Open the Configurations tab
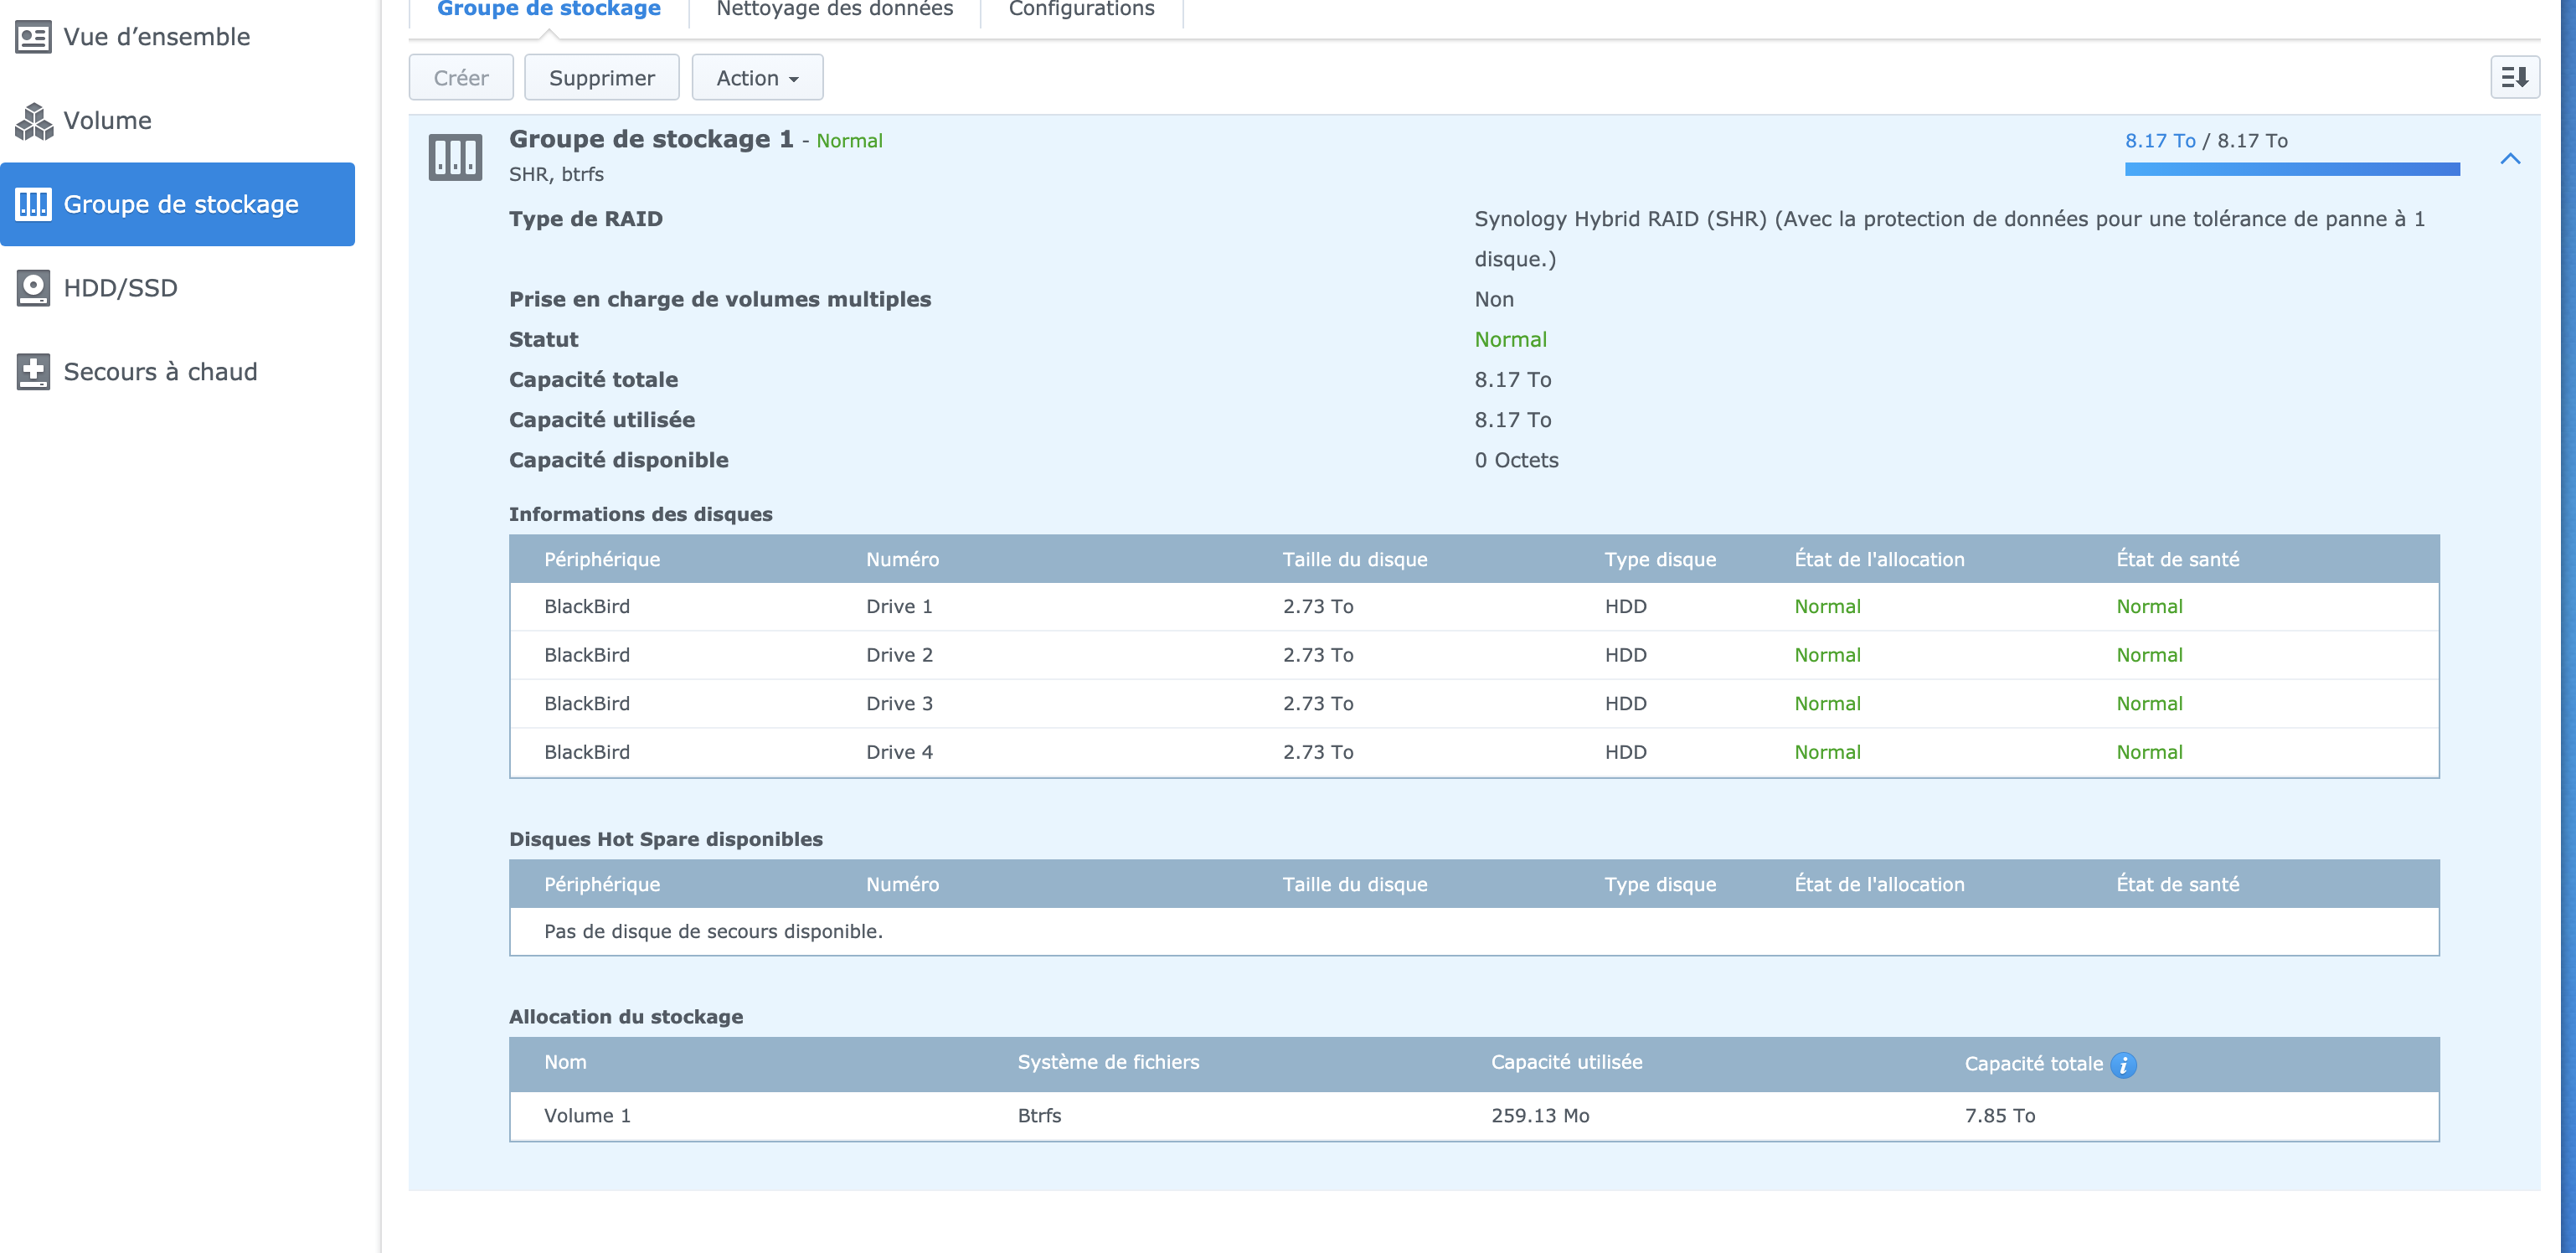This screenshot has height=1253, width=2576. (x=1080, y=10)
